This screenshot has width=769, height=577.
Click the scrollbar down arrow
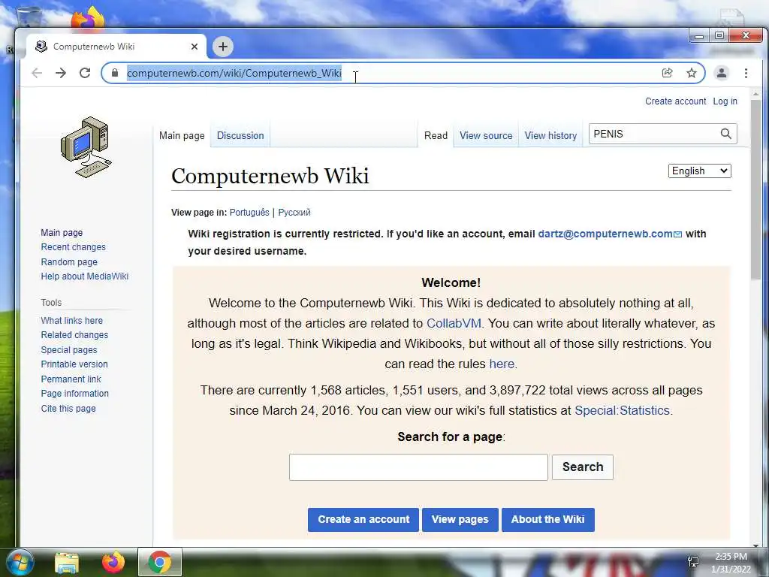tap(755, 545)
